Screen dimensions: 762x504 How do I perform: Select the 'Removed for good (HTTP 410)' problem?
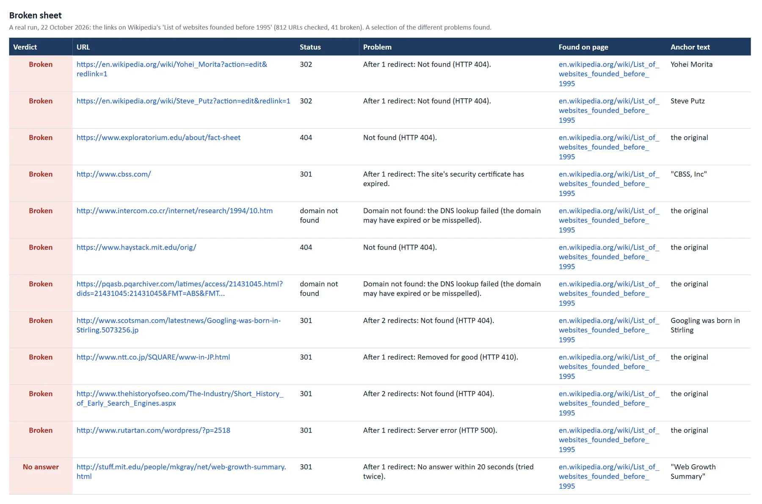[441, 357]
